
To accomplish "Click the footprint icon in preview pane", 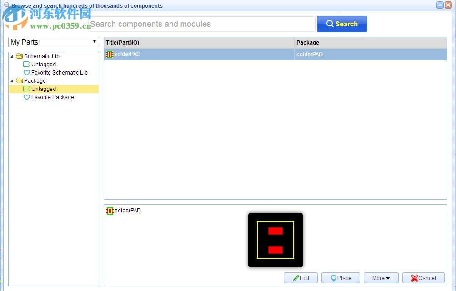I will click(x=110, y=211).
